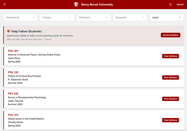Click the PSY 220 course code
The width and height of the screenshot is (187, 131).
coord(13,93)
